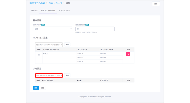Image resolution: width=190 pixels, height=103 pixels.
Task: Click the OPT006 option code
Action: 103,58
